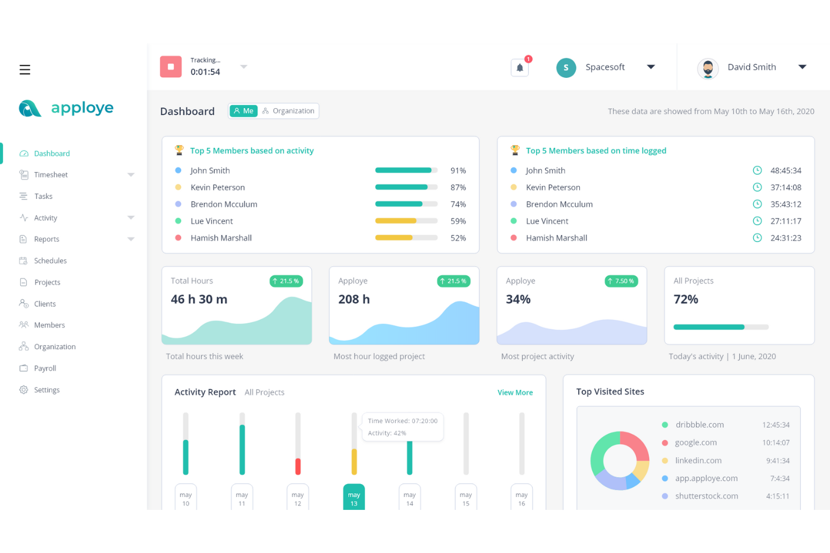Open the David Smith account dropdown
830x553 pixels.
coord(803,67)
